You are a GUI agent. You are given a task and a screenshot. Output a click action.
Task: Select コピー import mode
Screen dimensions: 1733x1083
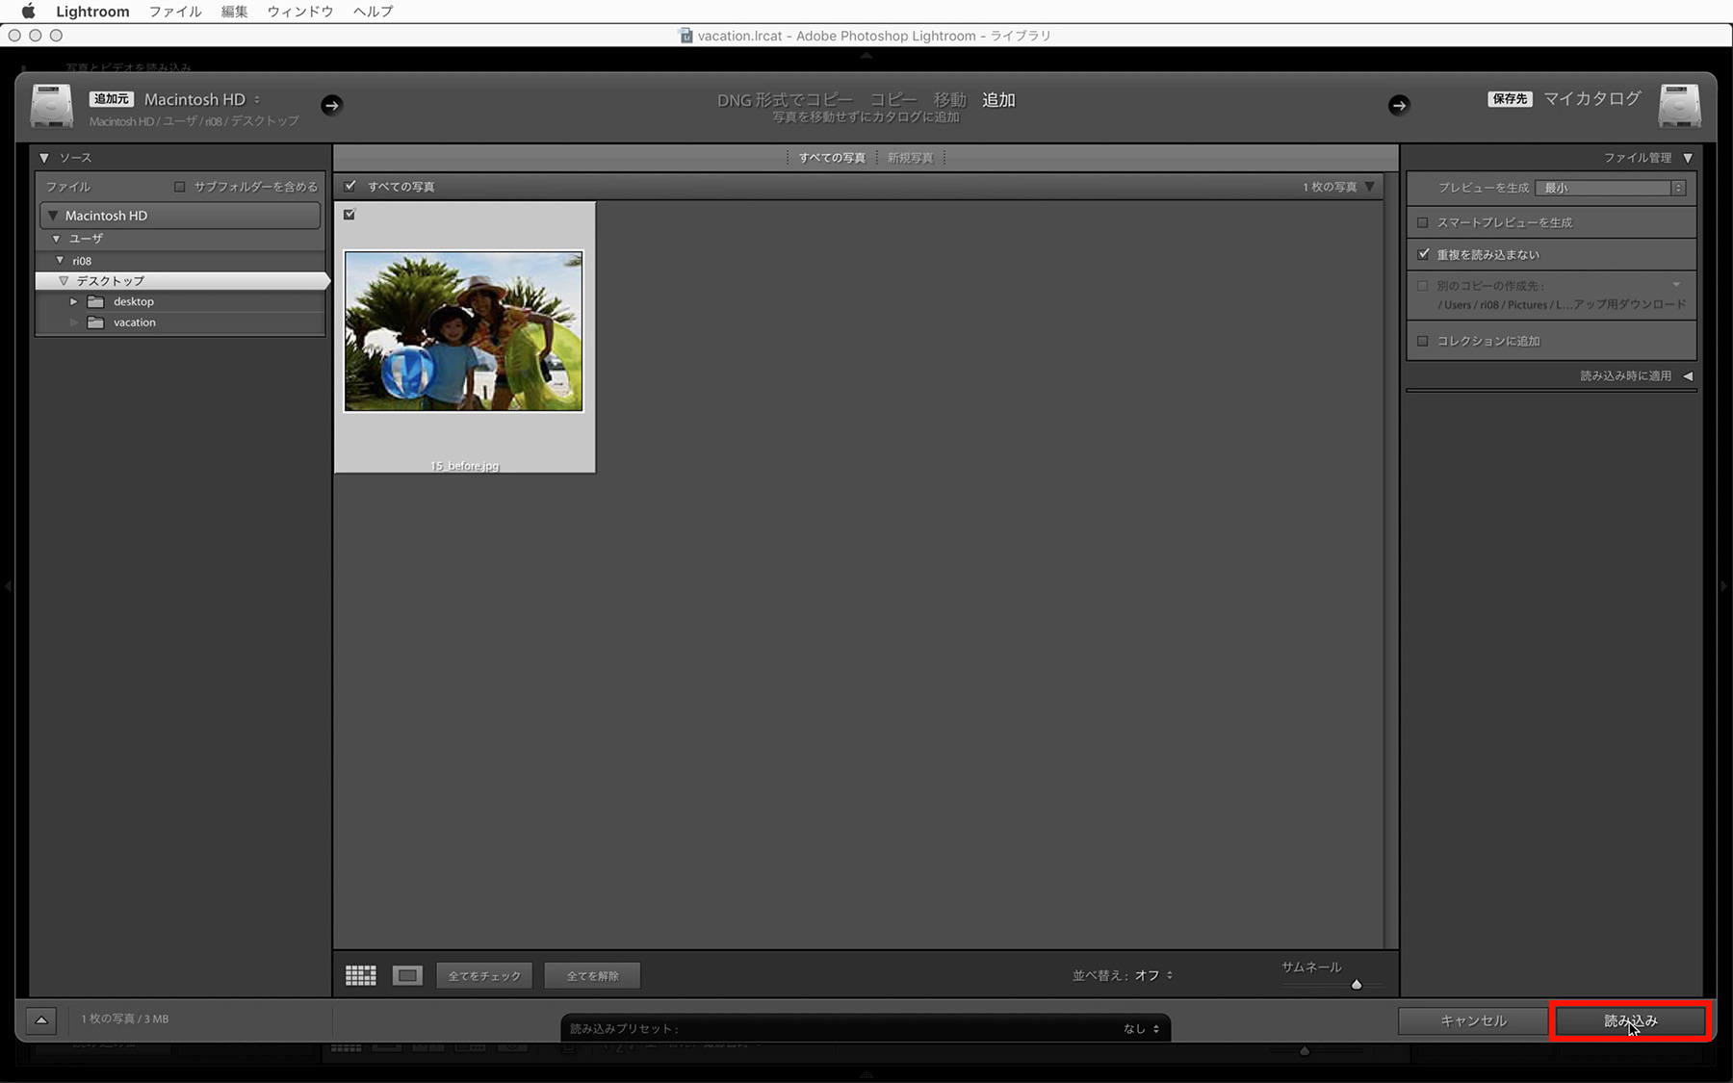(893, 100)
